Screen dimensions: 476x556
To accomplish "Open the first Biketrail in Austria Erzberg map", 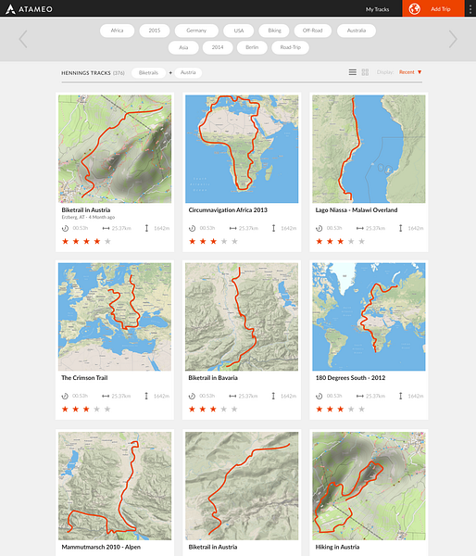I will [115, 149].
